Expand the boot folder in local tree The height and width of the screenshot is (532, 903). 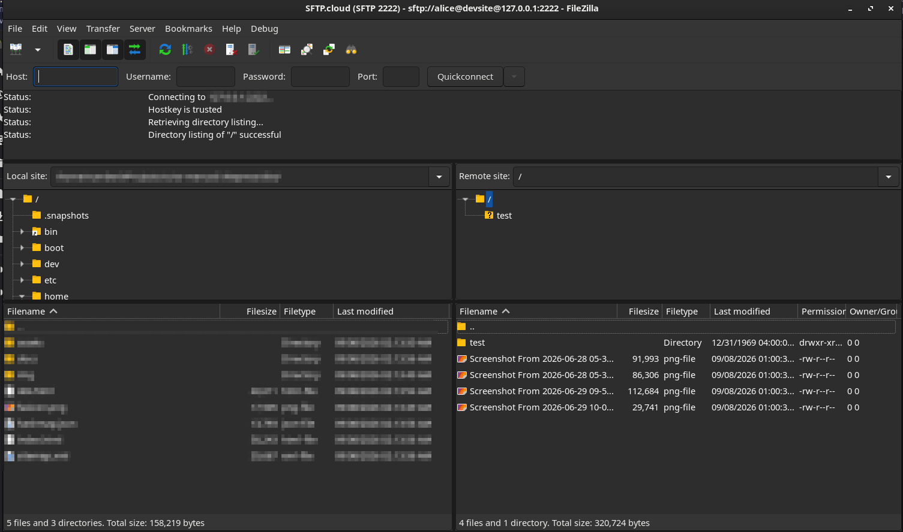pyautogui.click(x=22, y=247)
